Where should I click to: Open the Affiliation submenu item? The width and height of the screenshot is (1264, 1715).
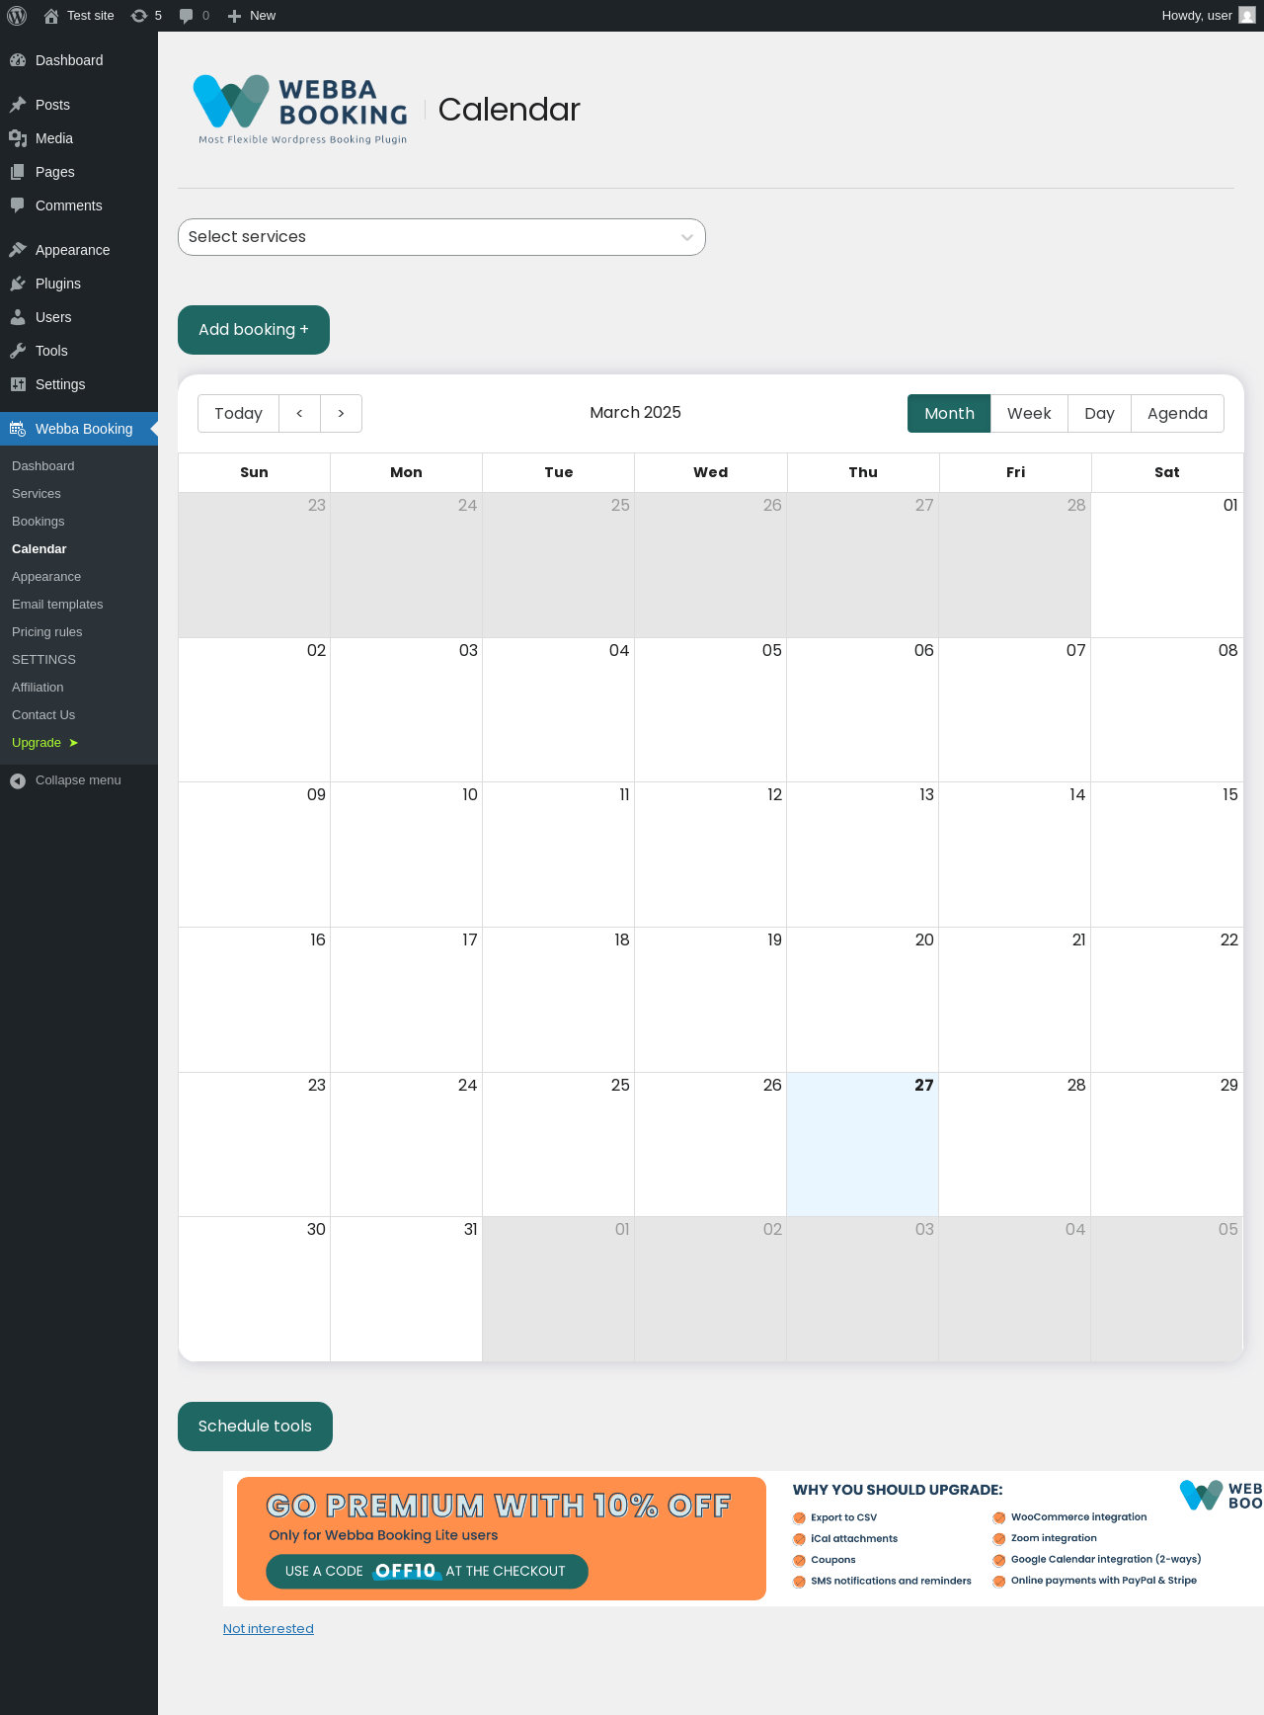point(79,688)
